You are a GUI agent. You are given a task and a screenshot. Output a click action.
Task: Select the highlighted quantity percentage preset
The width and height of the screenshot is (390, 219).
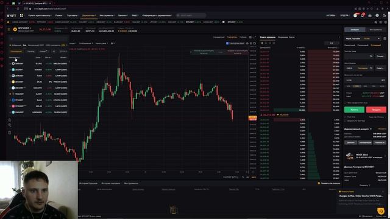[356, 86]
